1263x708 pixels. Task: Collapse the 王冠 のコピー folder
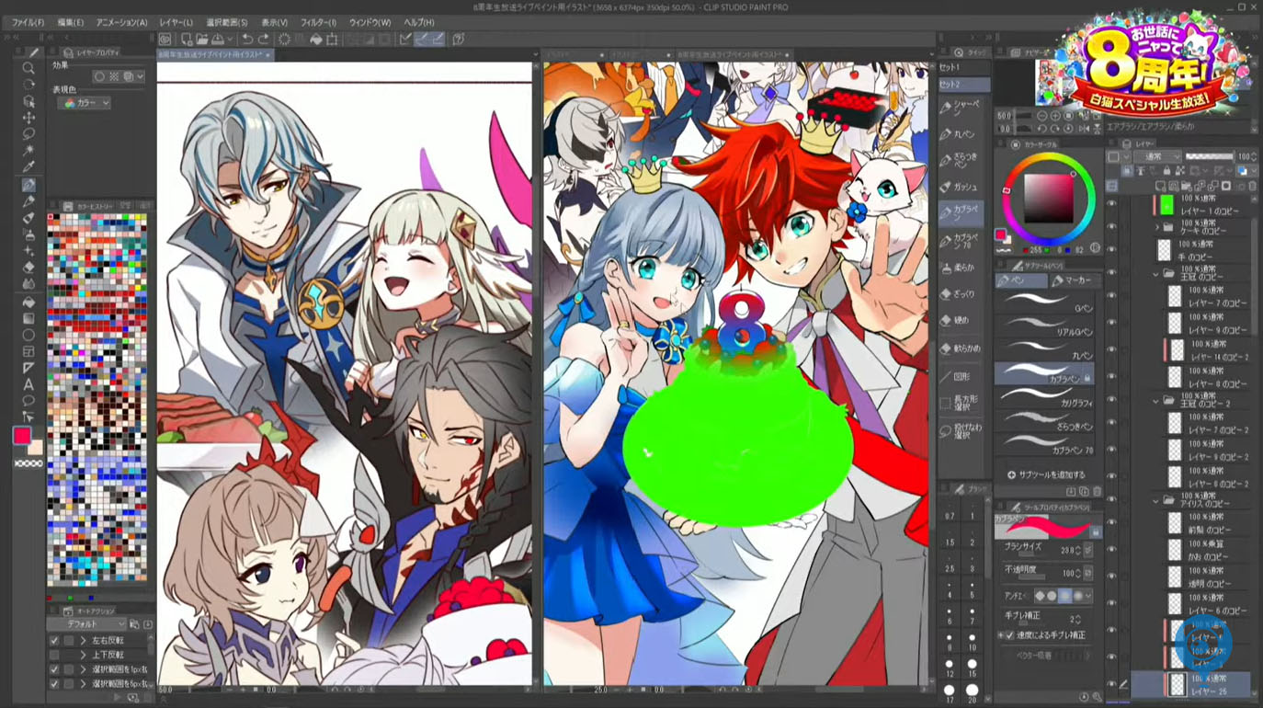point(1156,274)
